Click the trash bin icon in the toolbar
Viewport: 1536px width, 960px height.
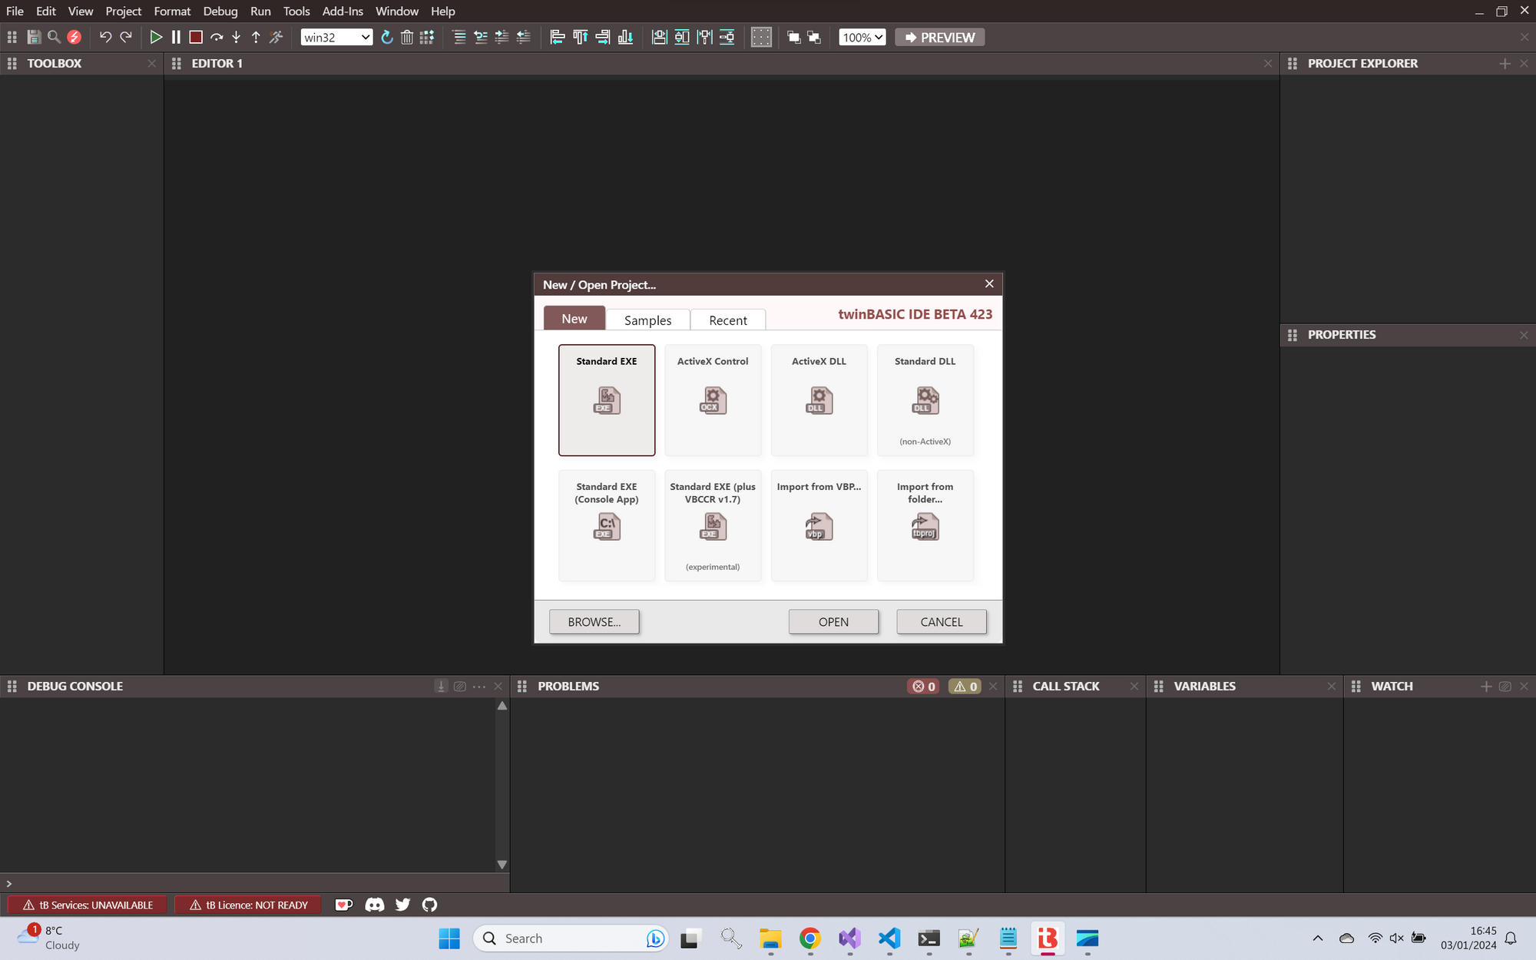[407, 37]
